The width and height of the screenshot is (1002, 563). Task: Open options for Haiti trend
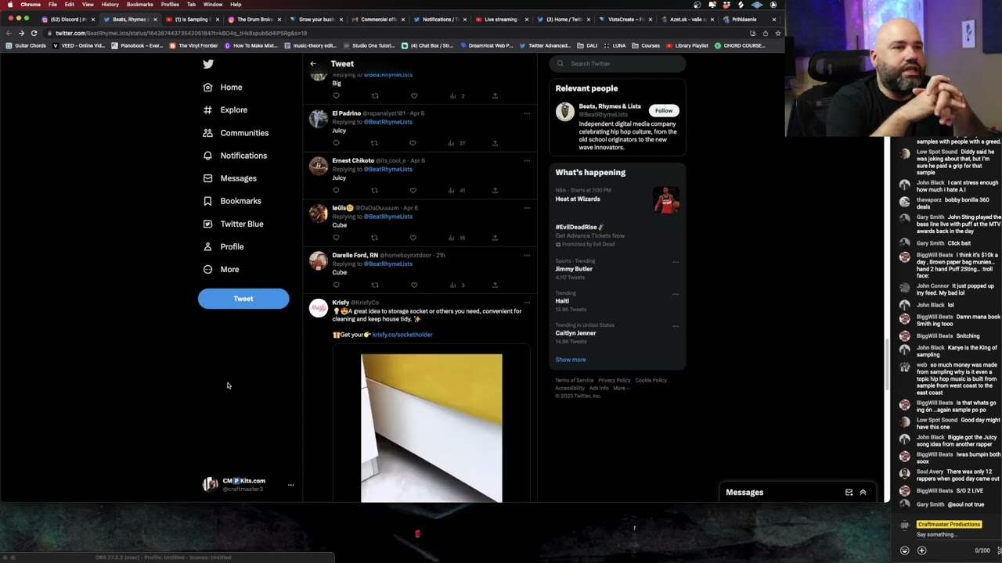click(x=676, y=294)
